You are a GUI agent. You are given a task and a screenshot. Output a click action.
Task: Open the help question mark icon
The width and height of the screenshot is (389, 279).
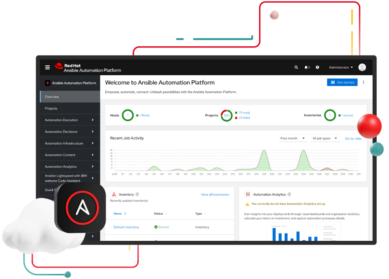pos(317,67)
